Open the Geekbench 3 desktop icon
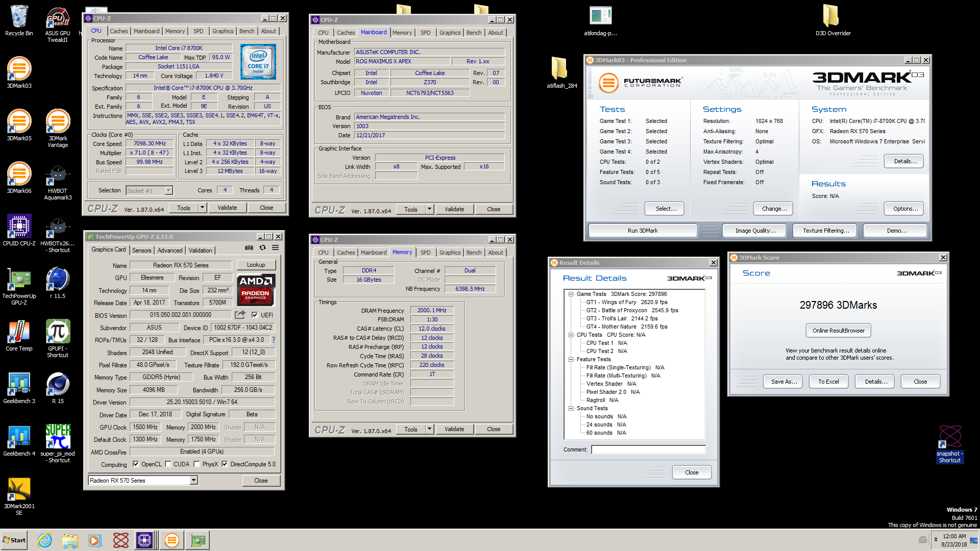 click(19, 388)
